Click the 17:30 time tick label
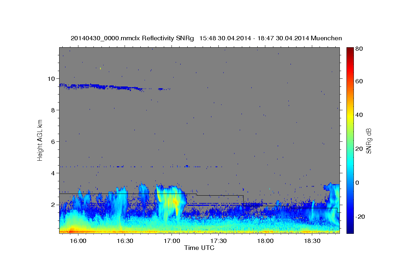The height and width of the screenshot is (280, 420). (x=219, y=241)
